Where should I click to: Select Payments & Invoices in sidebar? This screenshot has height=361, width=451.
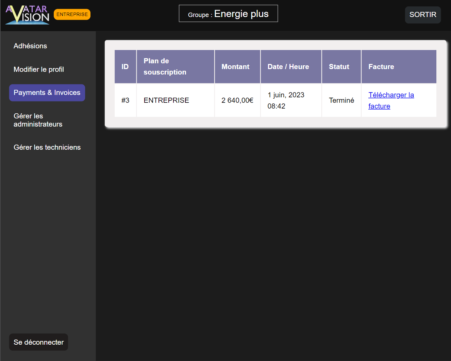(x=47, y=93)
